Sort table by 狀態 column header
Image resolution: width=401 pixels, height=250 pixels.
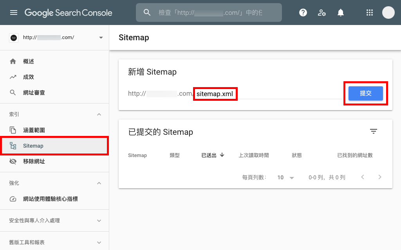click(297, 155)
